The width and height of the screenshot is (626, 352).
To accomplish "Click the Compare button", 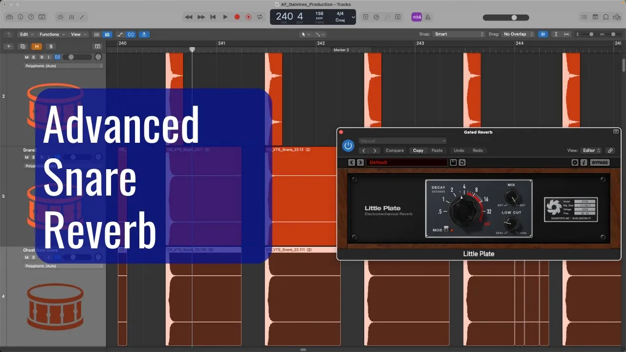I will (x=395, y=151).
